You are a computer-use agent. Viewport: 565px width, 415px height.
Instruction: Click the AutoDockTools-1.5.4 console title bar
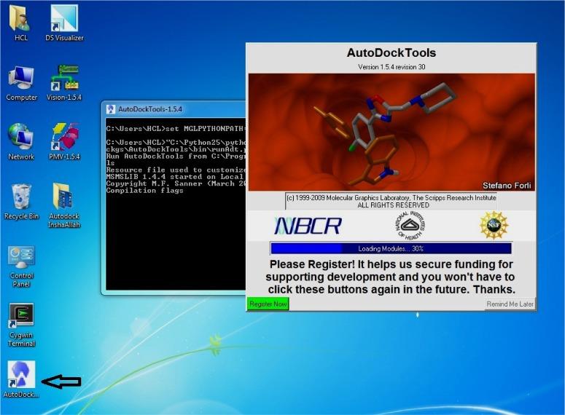point(175,109)
